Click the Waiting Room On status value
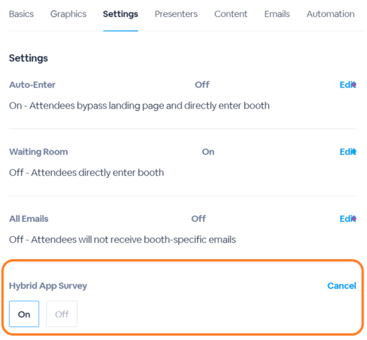 pos(208,152)
